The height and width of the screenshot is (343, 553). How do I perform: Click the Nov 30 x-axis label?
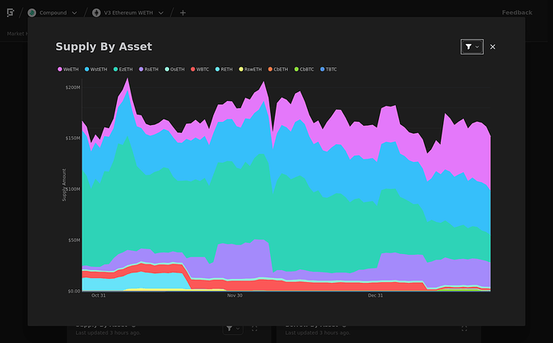click(x=235, y=296)
